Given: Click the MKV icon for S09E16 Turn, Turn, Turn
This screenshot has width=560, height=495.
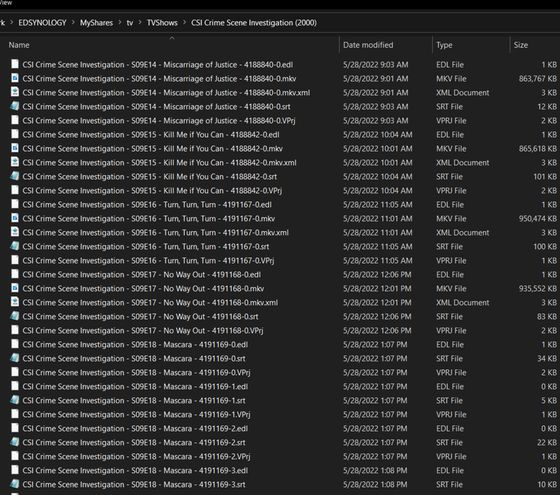Looking at the screenshot, I should (x=15, y=218).
